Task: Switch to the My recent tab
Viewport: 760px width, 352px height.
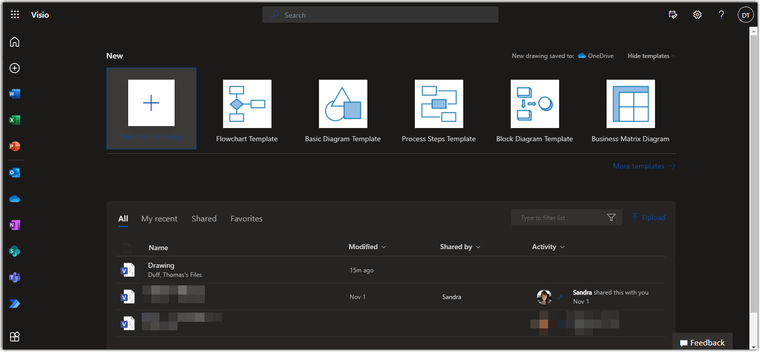Action: 159,218
